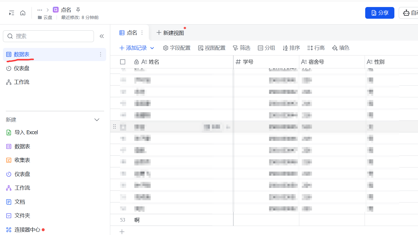The image size is (418, 235).
Task: Focus the 搜索 search field
Action: click(48, 36)
